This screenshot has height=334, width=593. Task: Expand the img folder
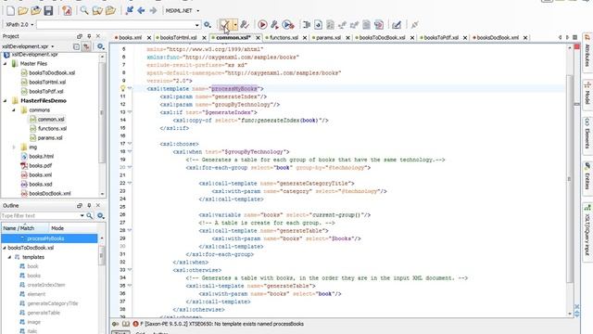[x=14, y=147]
